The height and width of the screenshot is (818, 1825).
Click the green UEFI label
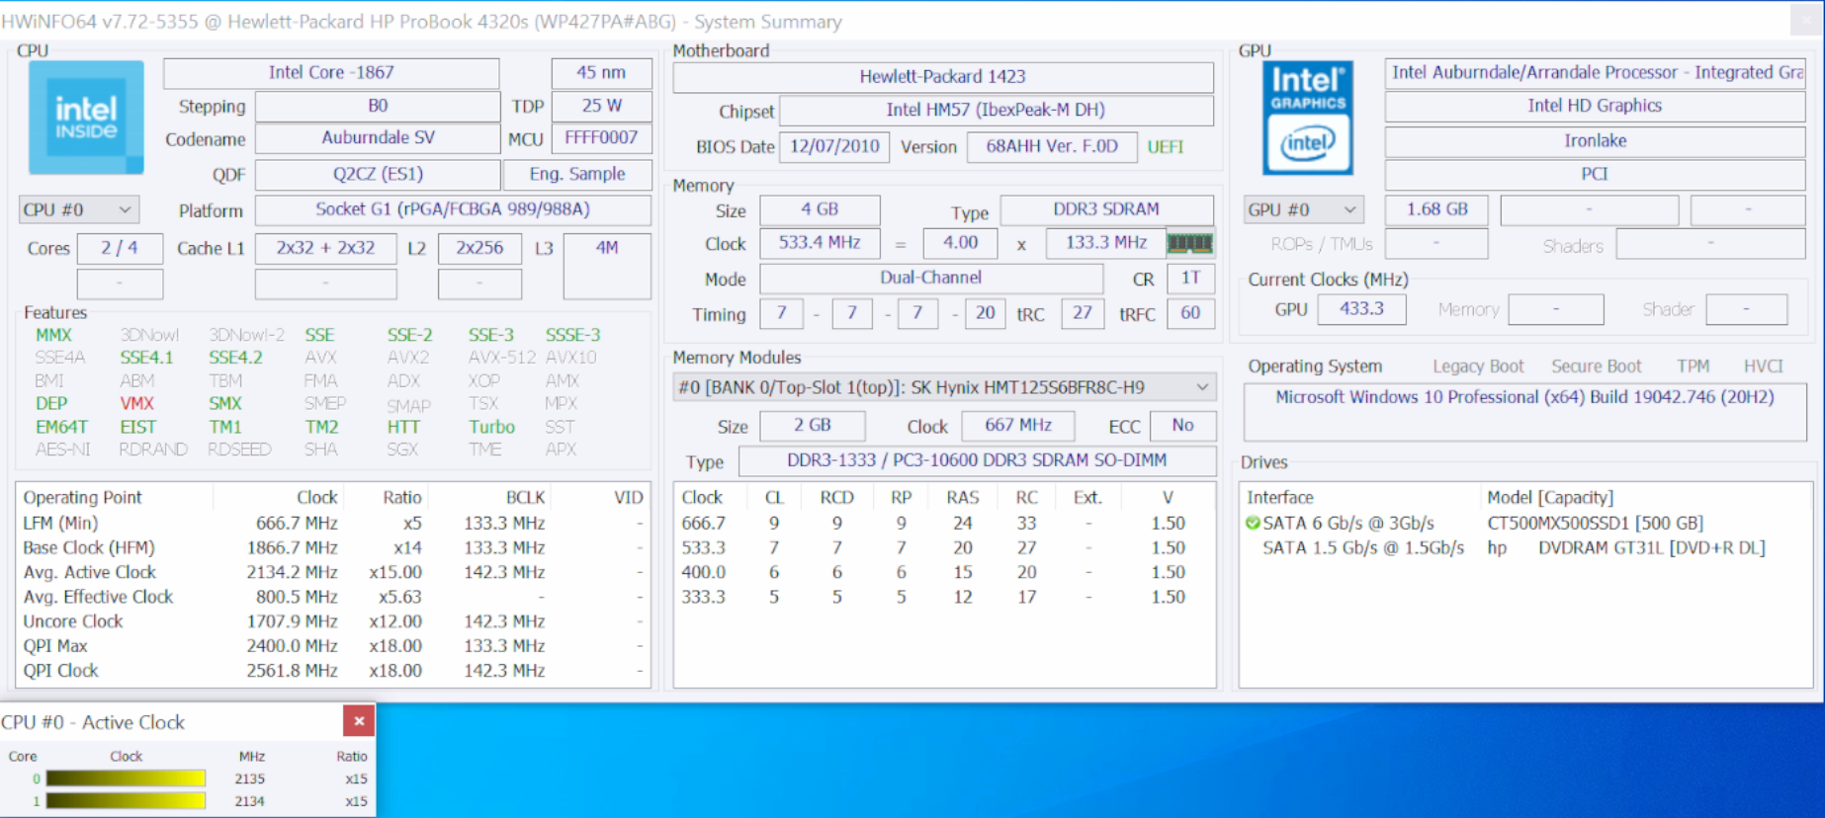click(x=1165, y=147)
